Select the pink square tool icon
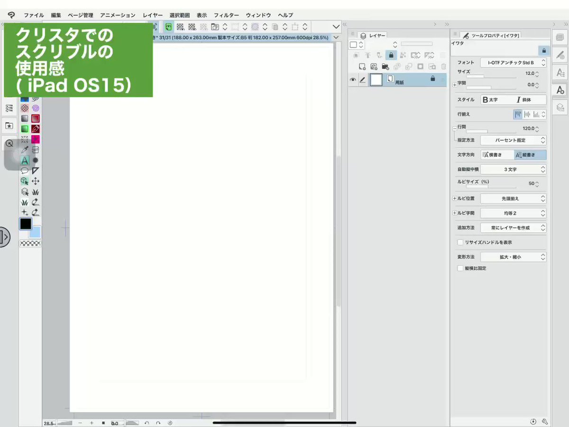 pos(36,139)
